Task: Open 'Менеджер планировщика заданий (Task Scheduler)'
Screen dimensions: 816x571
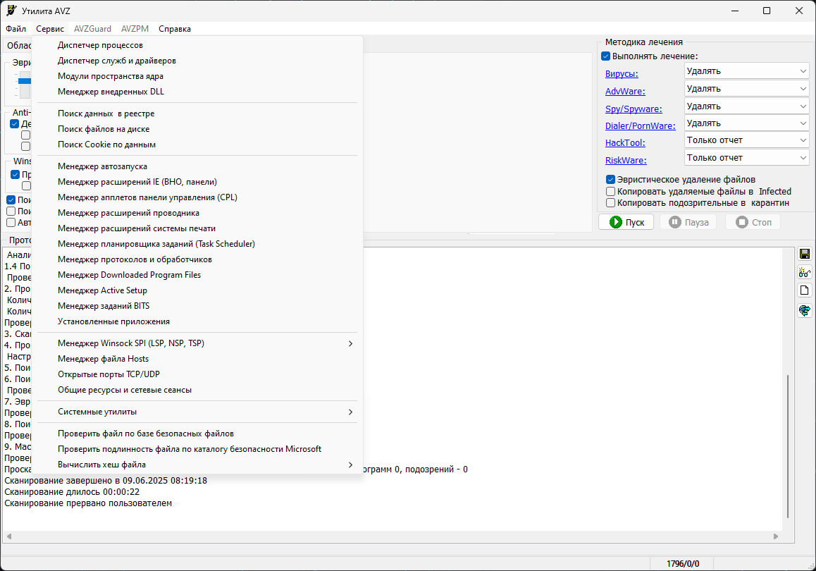Action: coord(197,244)
